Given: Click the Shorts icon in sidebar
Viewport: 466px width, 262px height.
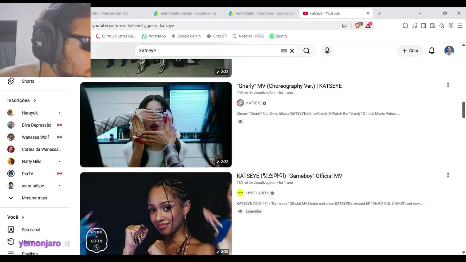Looking at the screenshot, I should click(x=11, y=81).
